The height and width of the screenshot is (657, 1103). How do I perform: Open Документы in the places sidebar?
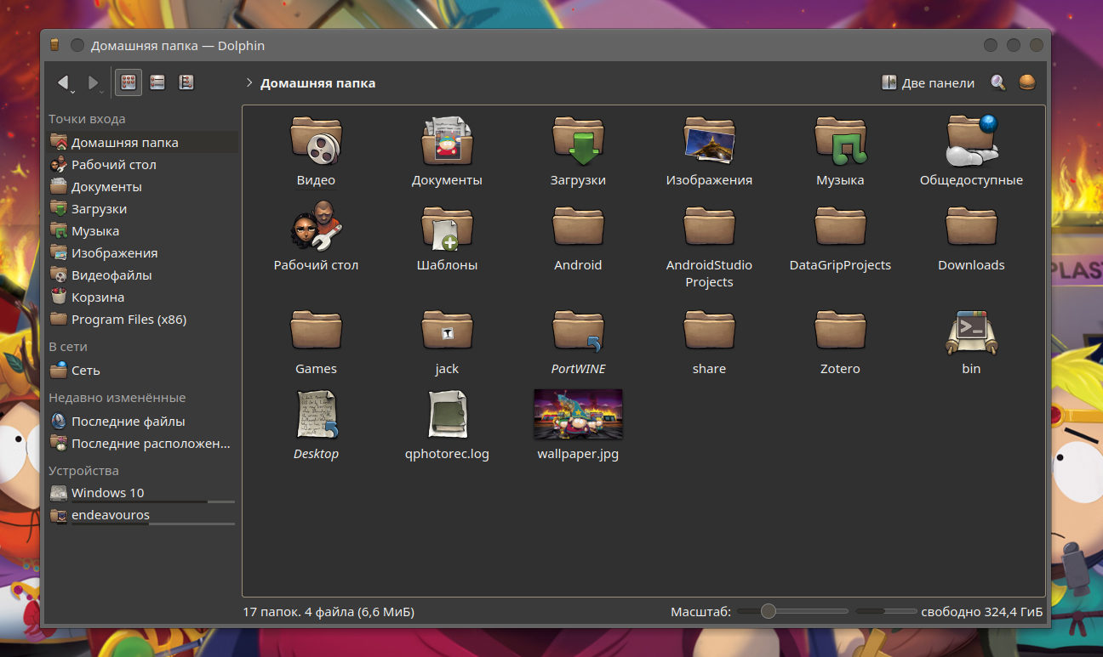pos(143,187)
